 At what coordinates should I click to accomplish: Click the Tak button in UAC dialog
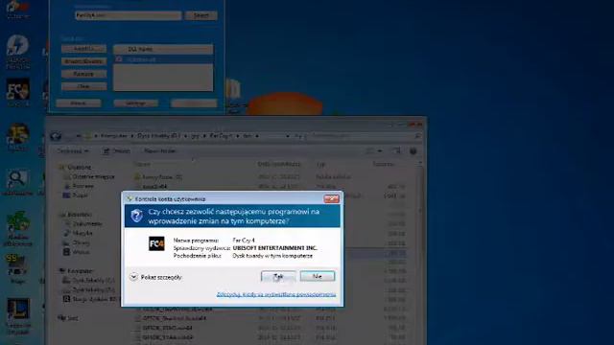(x=278, y=276)
